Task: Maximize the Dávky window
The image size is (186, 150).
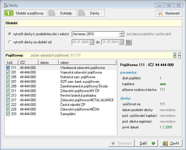Action: [x=169, y=5]
